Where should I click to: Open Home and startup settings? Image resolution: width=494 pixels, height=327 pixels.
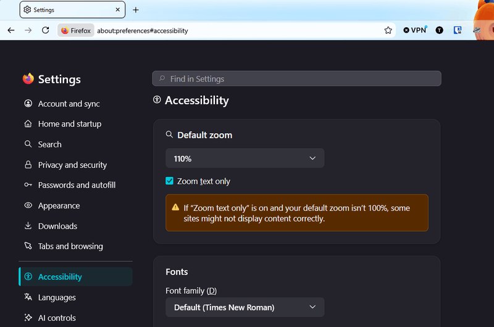[70, 124]
